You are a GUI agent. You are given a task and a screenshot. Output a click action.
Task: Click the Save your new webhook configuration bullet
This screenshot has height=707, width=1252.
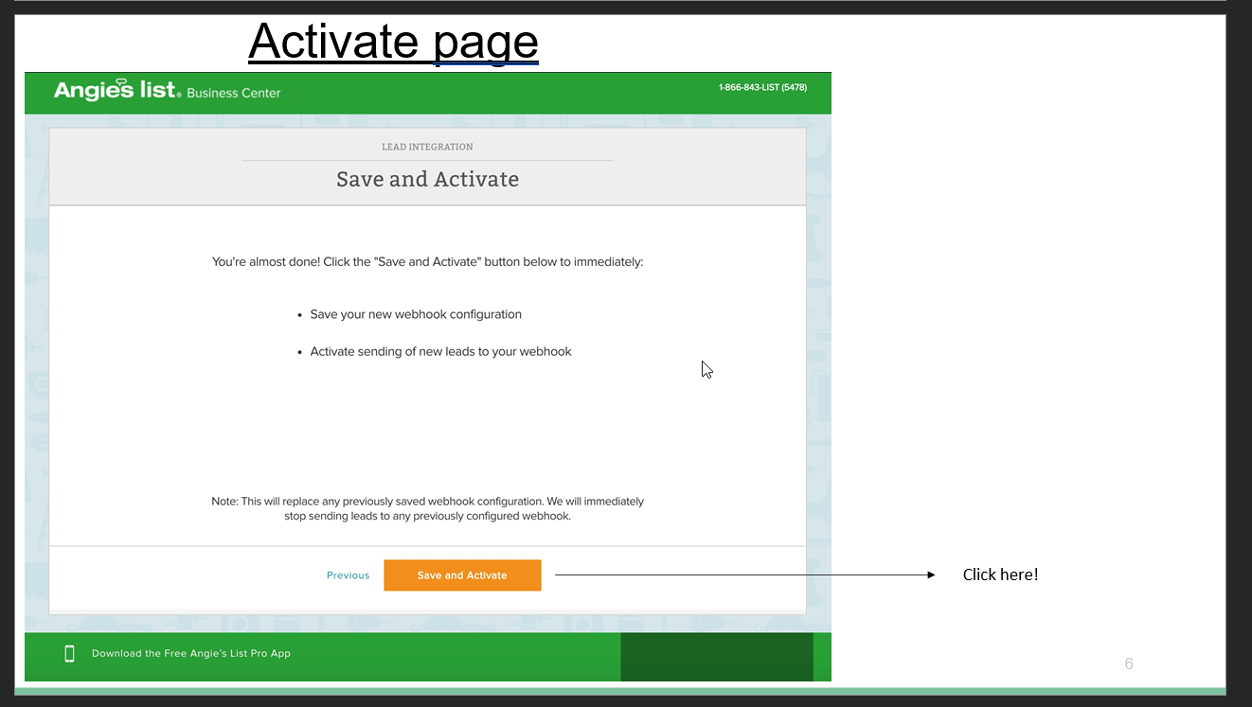click(x=416, y=314)
